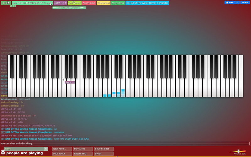
Task: Play the leftmost white piano key
Action: 9,88
